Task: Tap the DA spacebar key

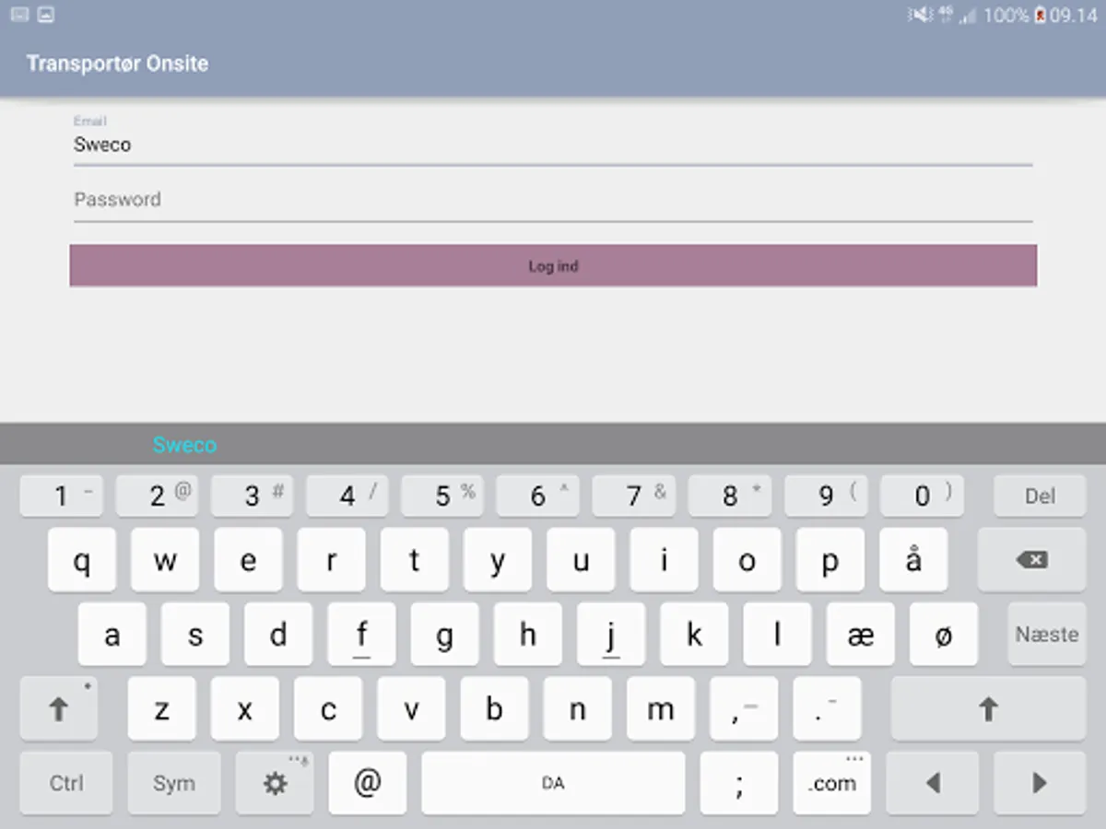Action: (x=553, y=783)
